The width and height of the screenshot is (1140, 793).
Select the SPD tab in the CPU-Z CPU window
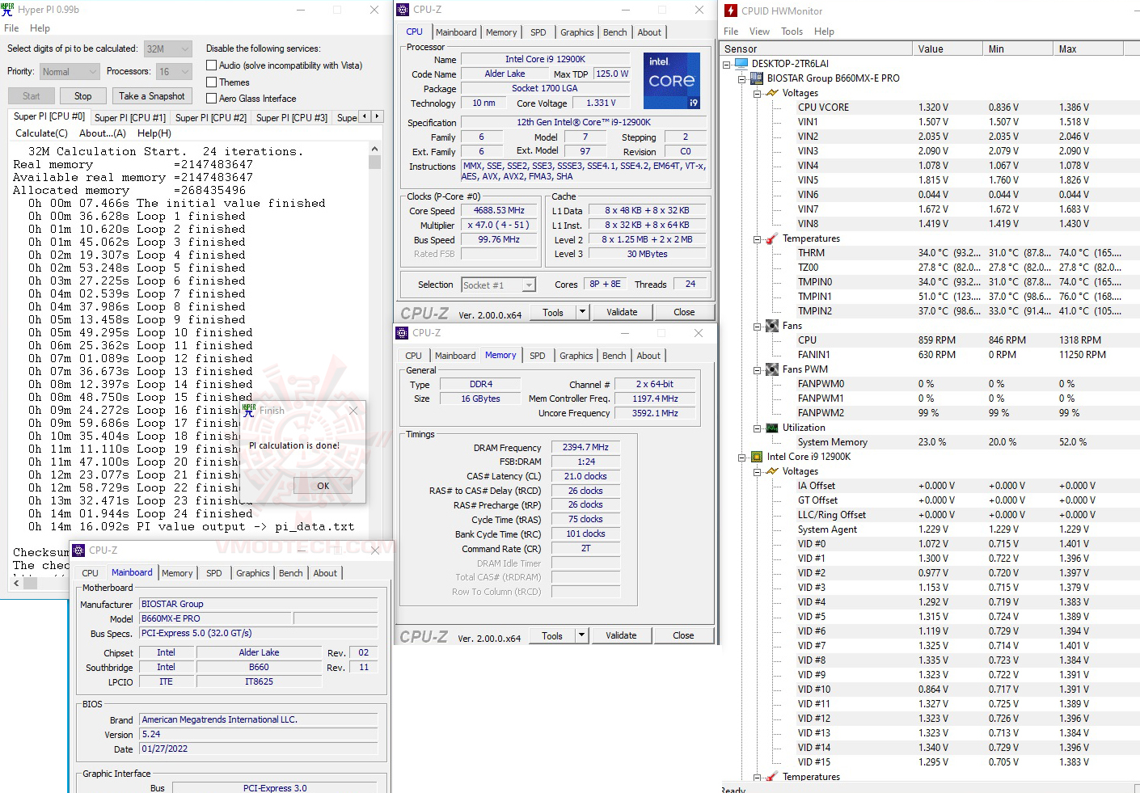click(538, 32)
